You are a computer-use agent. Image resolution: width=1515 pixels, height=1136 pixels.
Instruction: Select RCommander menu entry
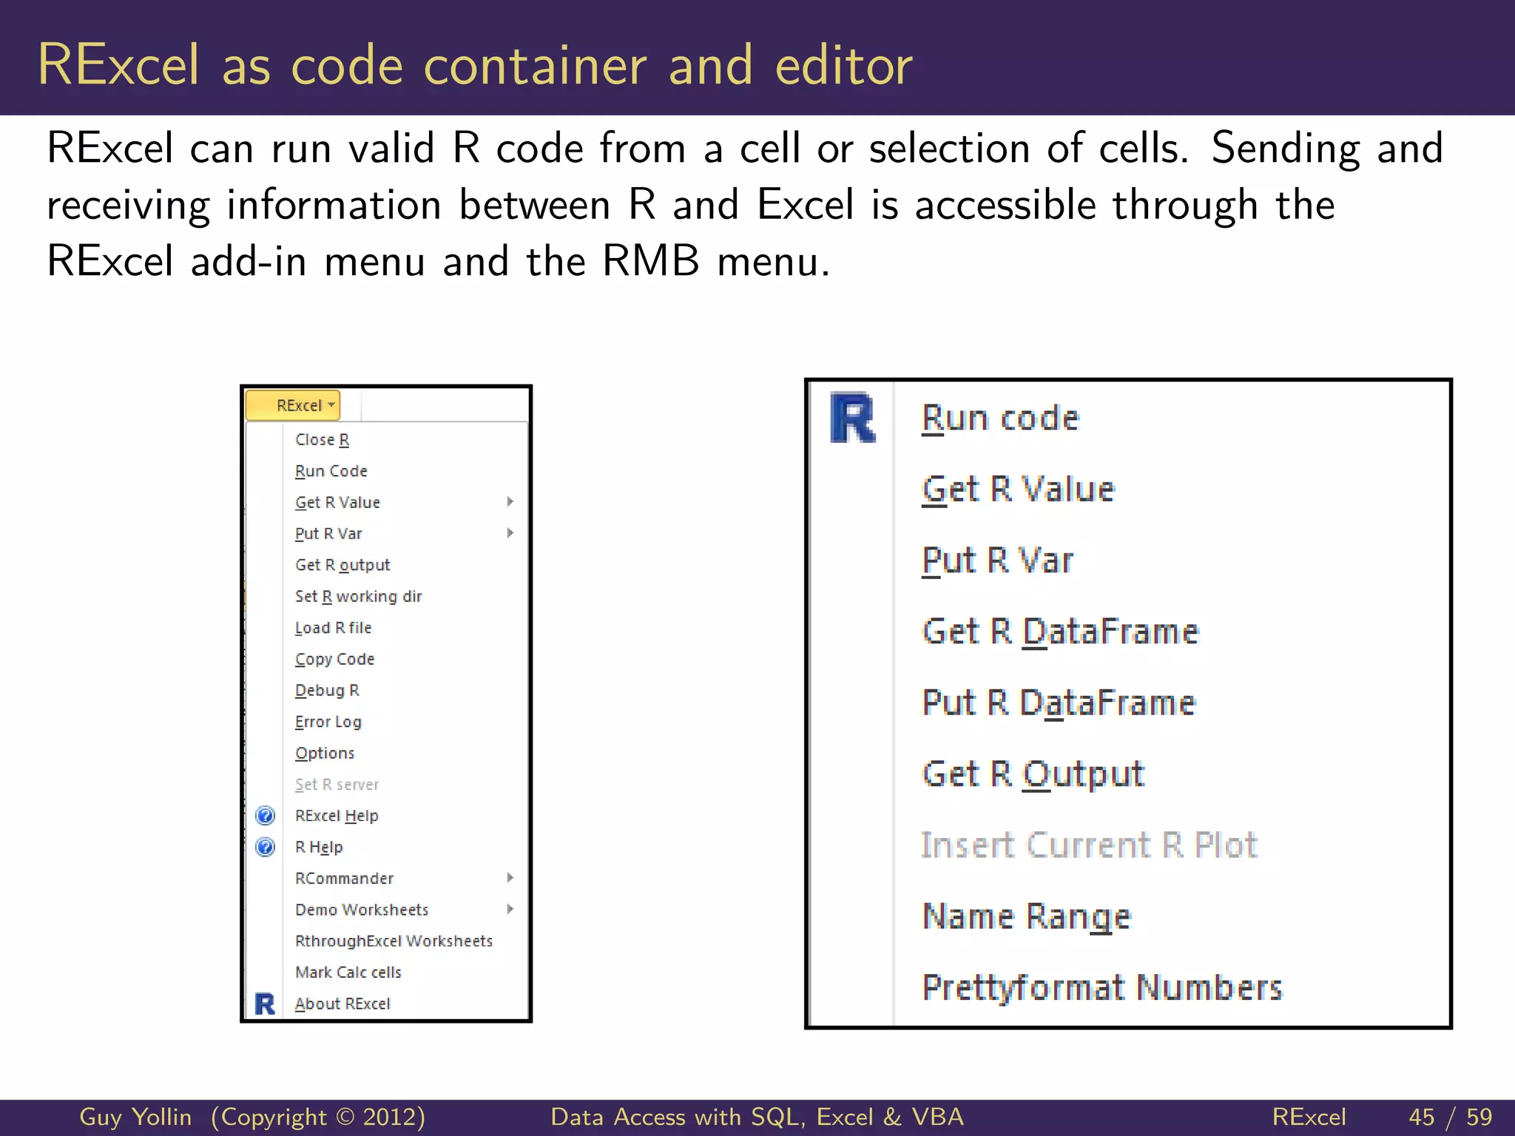345,878
